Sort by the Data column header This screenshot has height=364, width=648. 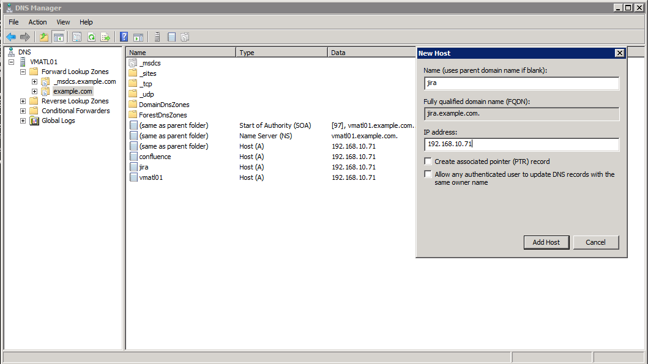click(x=372, y=53)
